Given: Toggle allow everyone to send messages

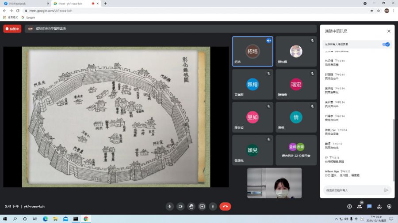Looking at the screenshot, I should coord(386,44).
